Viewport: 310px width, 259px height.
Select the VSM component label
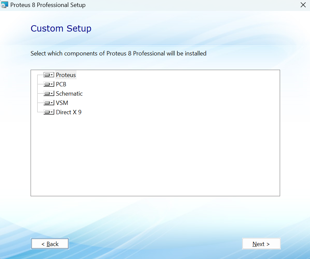(62, 103)
